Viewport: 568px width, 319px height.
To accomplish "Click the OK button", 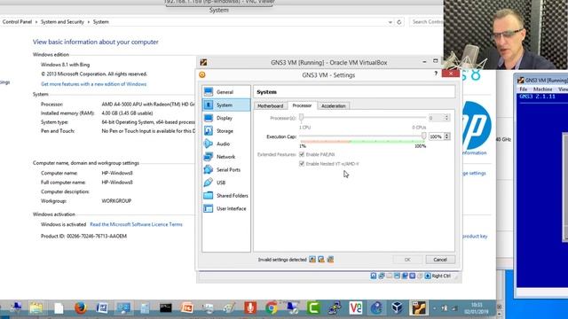I will [x=407, y=260].
